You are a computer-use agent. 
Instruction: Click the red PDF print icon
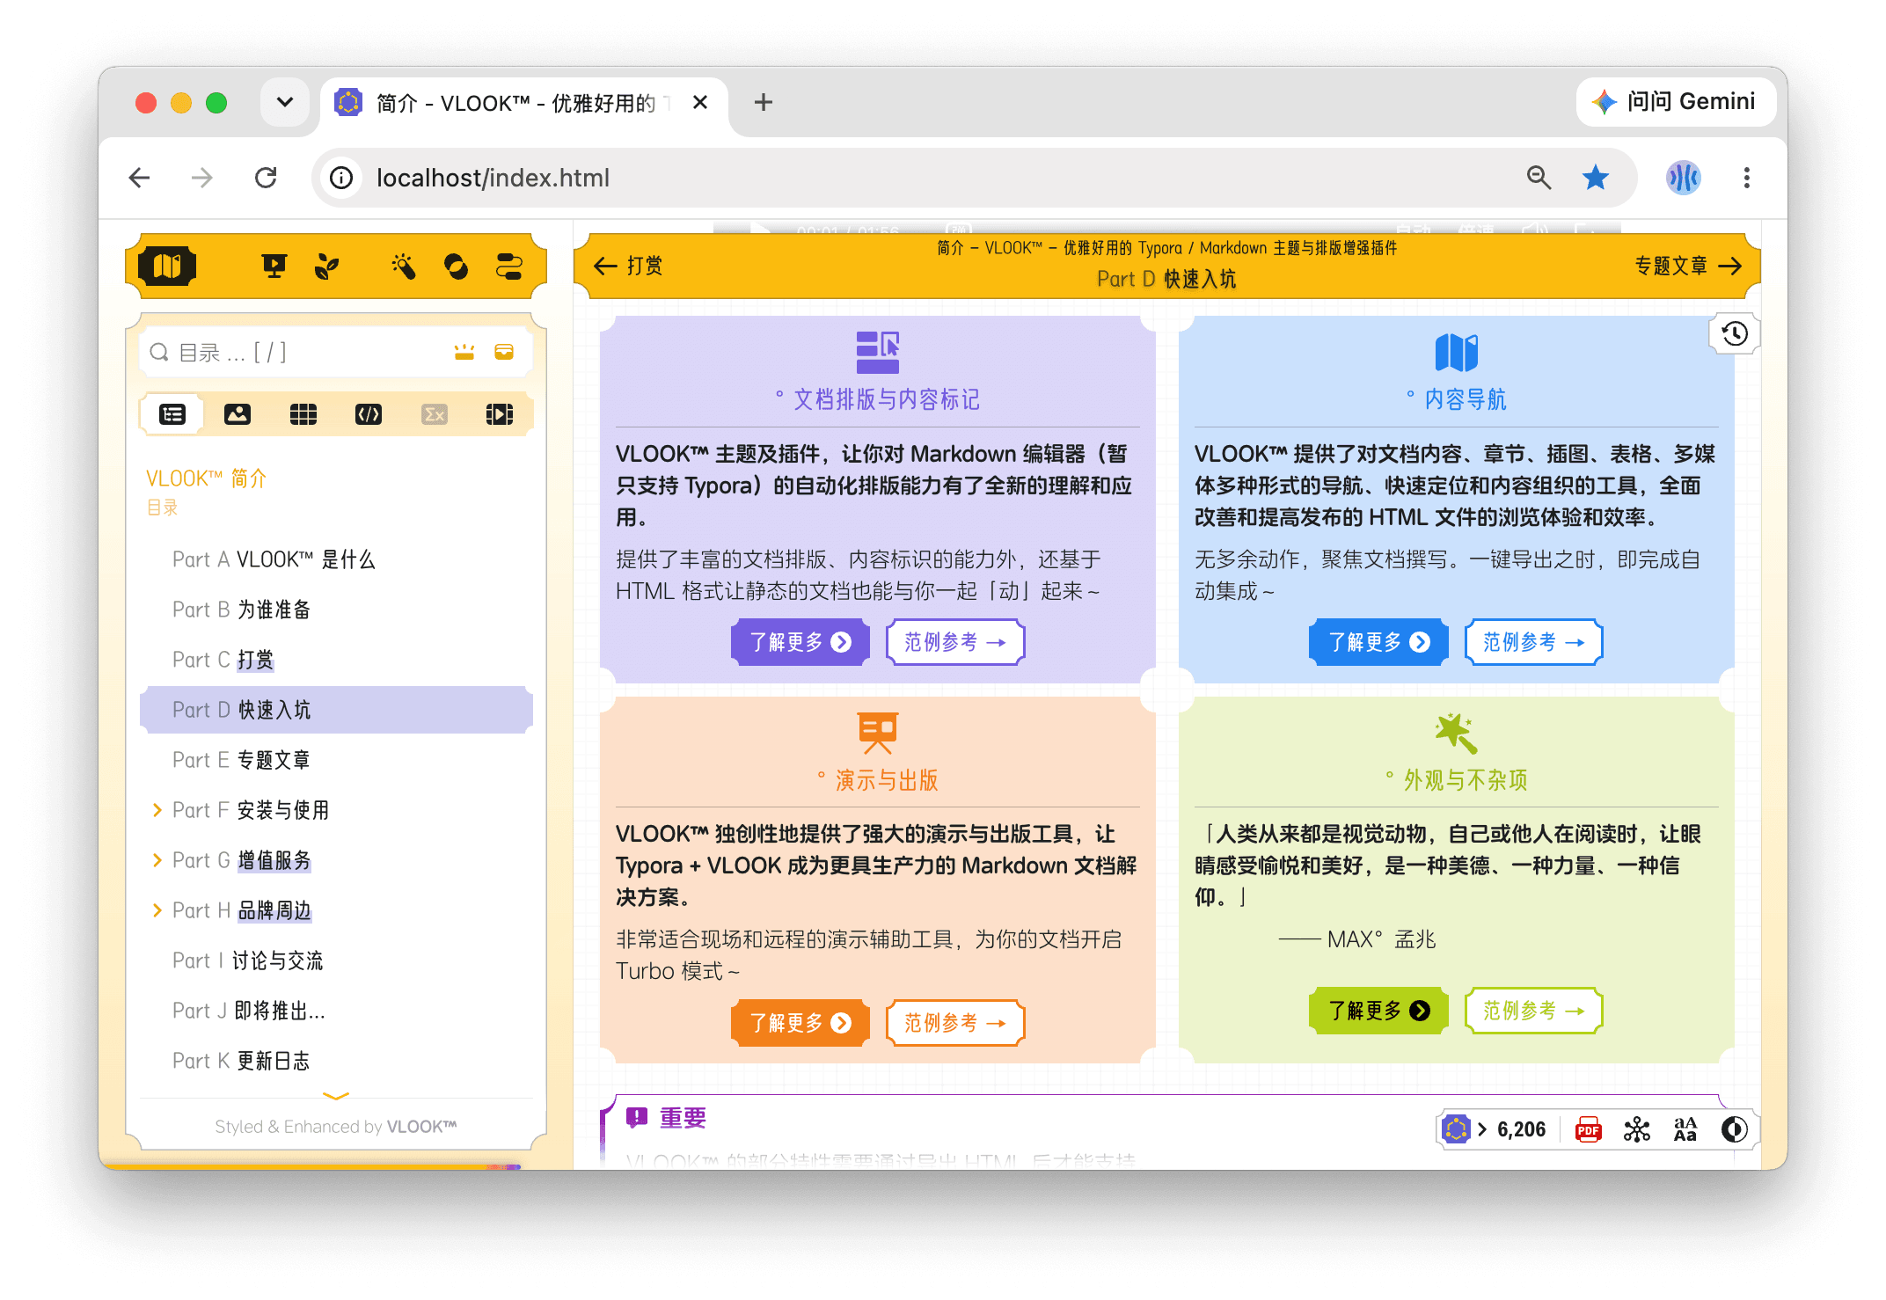coord(1588,1129)
